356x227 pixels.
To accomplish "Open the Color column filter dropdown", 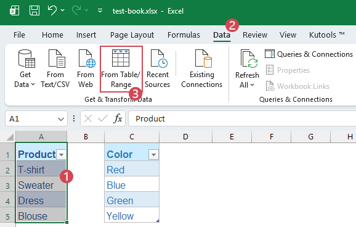I will pos(153,155).
